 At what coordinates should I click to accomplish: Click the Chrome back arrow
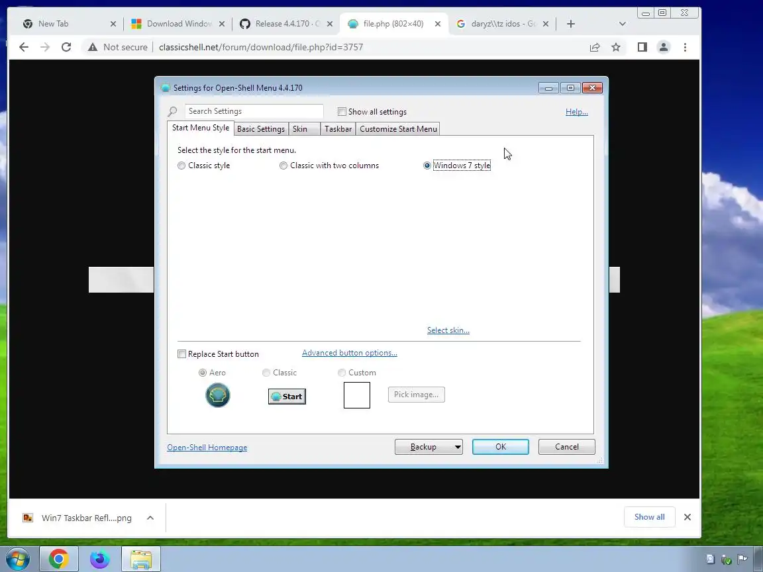tap(23, 47)
